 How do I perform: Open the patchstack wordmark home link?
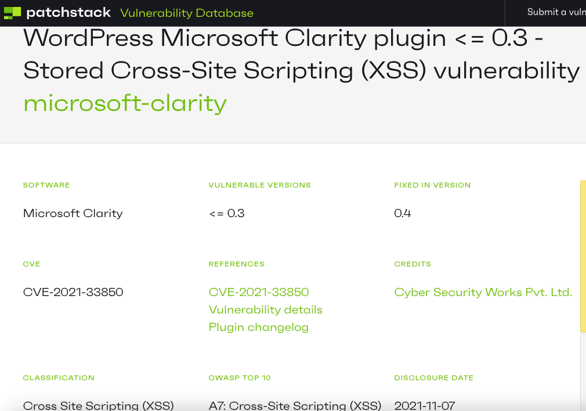coord(68,13)
